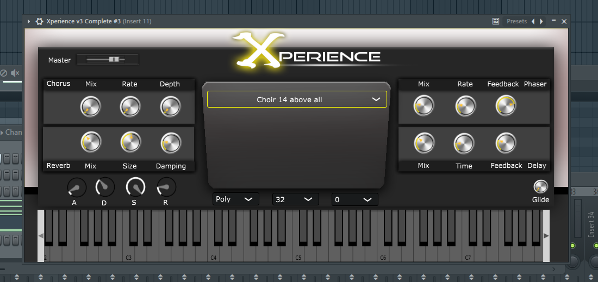Click the Sustain (S) envelope knob
Screen dimensions: 598x282
pyautogui.click(x=136, y=187)
